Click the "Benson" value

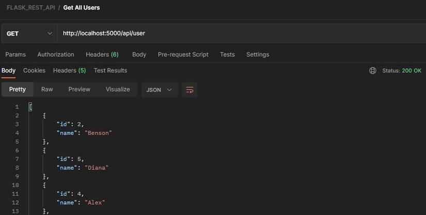98,133
